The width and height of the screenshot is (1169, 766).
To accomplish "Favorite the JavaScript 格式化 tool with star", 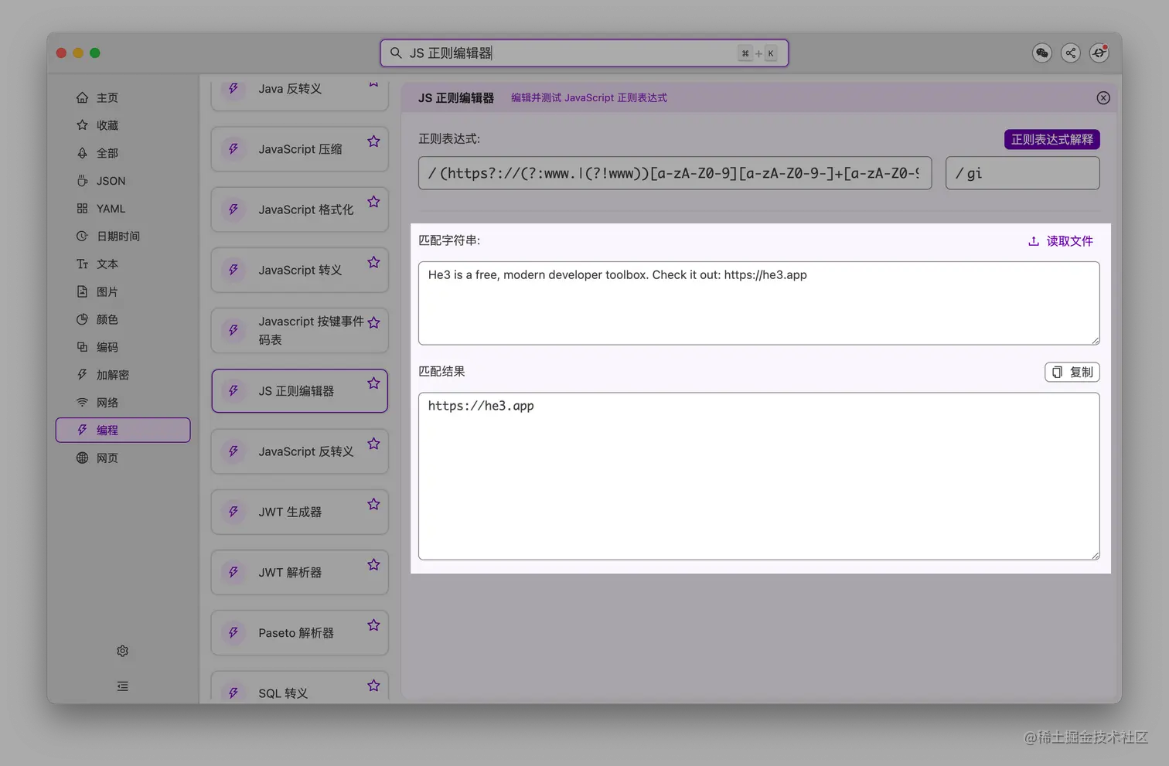I will pyautogui.click(x=373, y=202).
